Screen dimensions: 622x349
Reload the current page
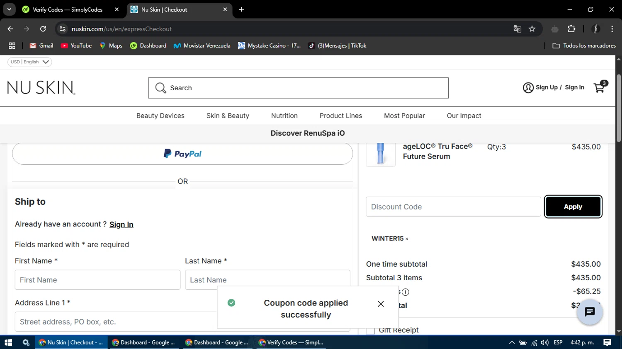[43, 29]
